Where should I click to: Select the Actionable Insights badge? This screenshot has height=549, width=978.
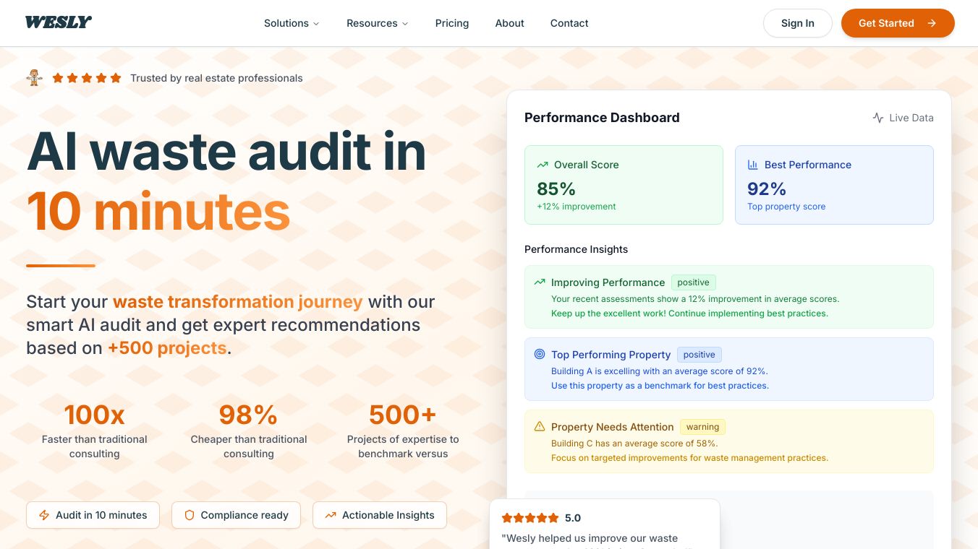(x=380, y=515)
